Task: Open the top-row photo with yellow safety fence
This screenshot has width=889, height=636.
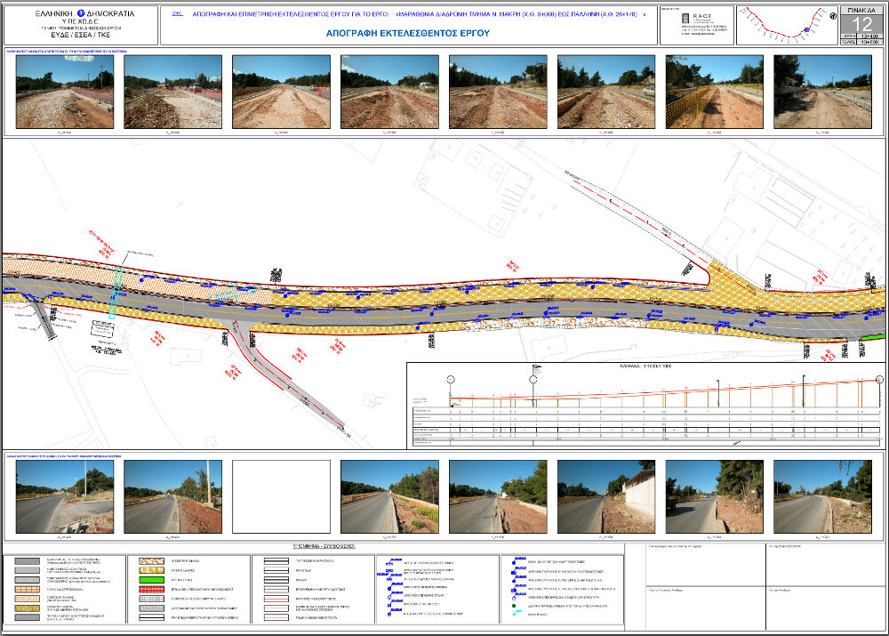Action: 715,92
